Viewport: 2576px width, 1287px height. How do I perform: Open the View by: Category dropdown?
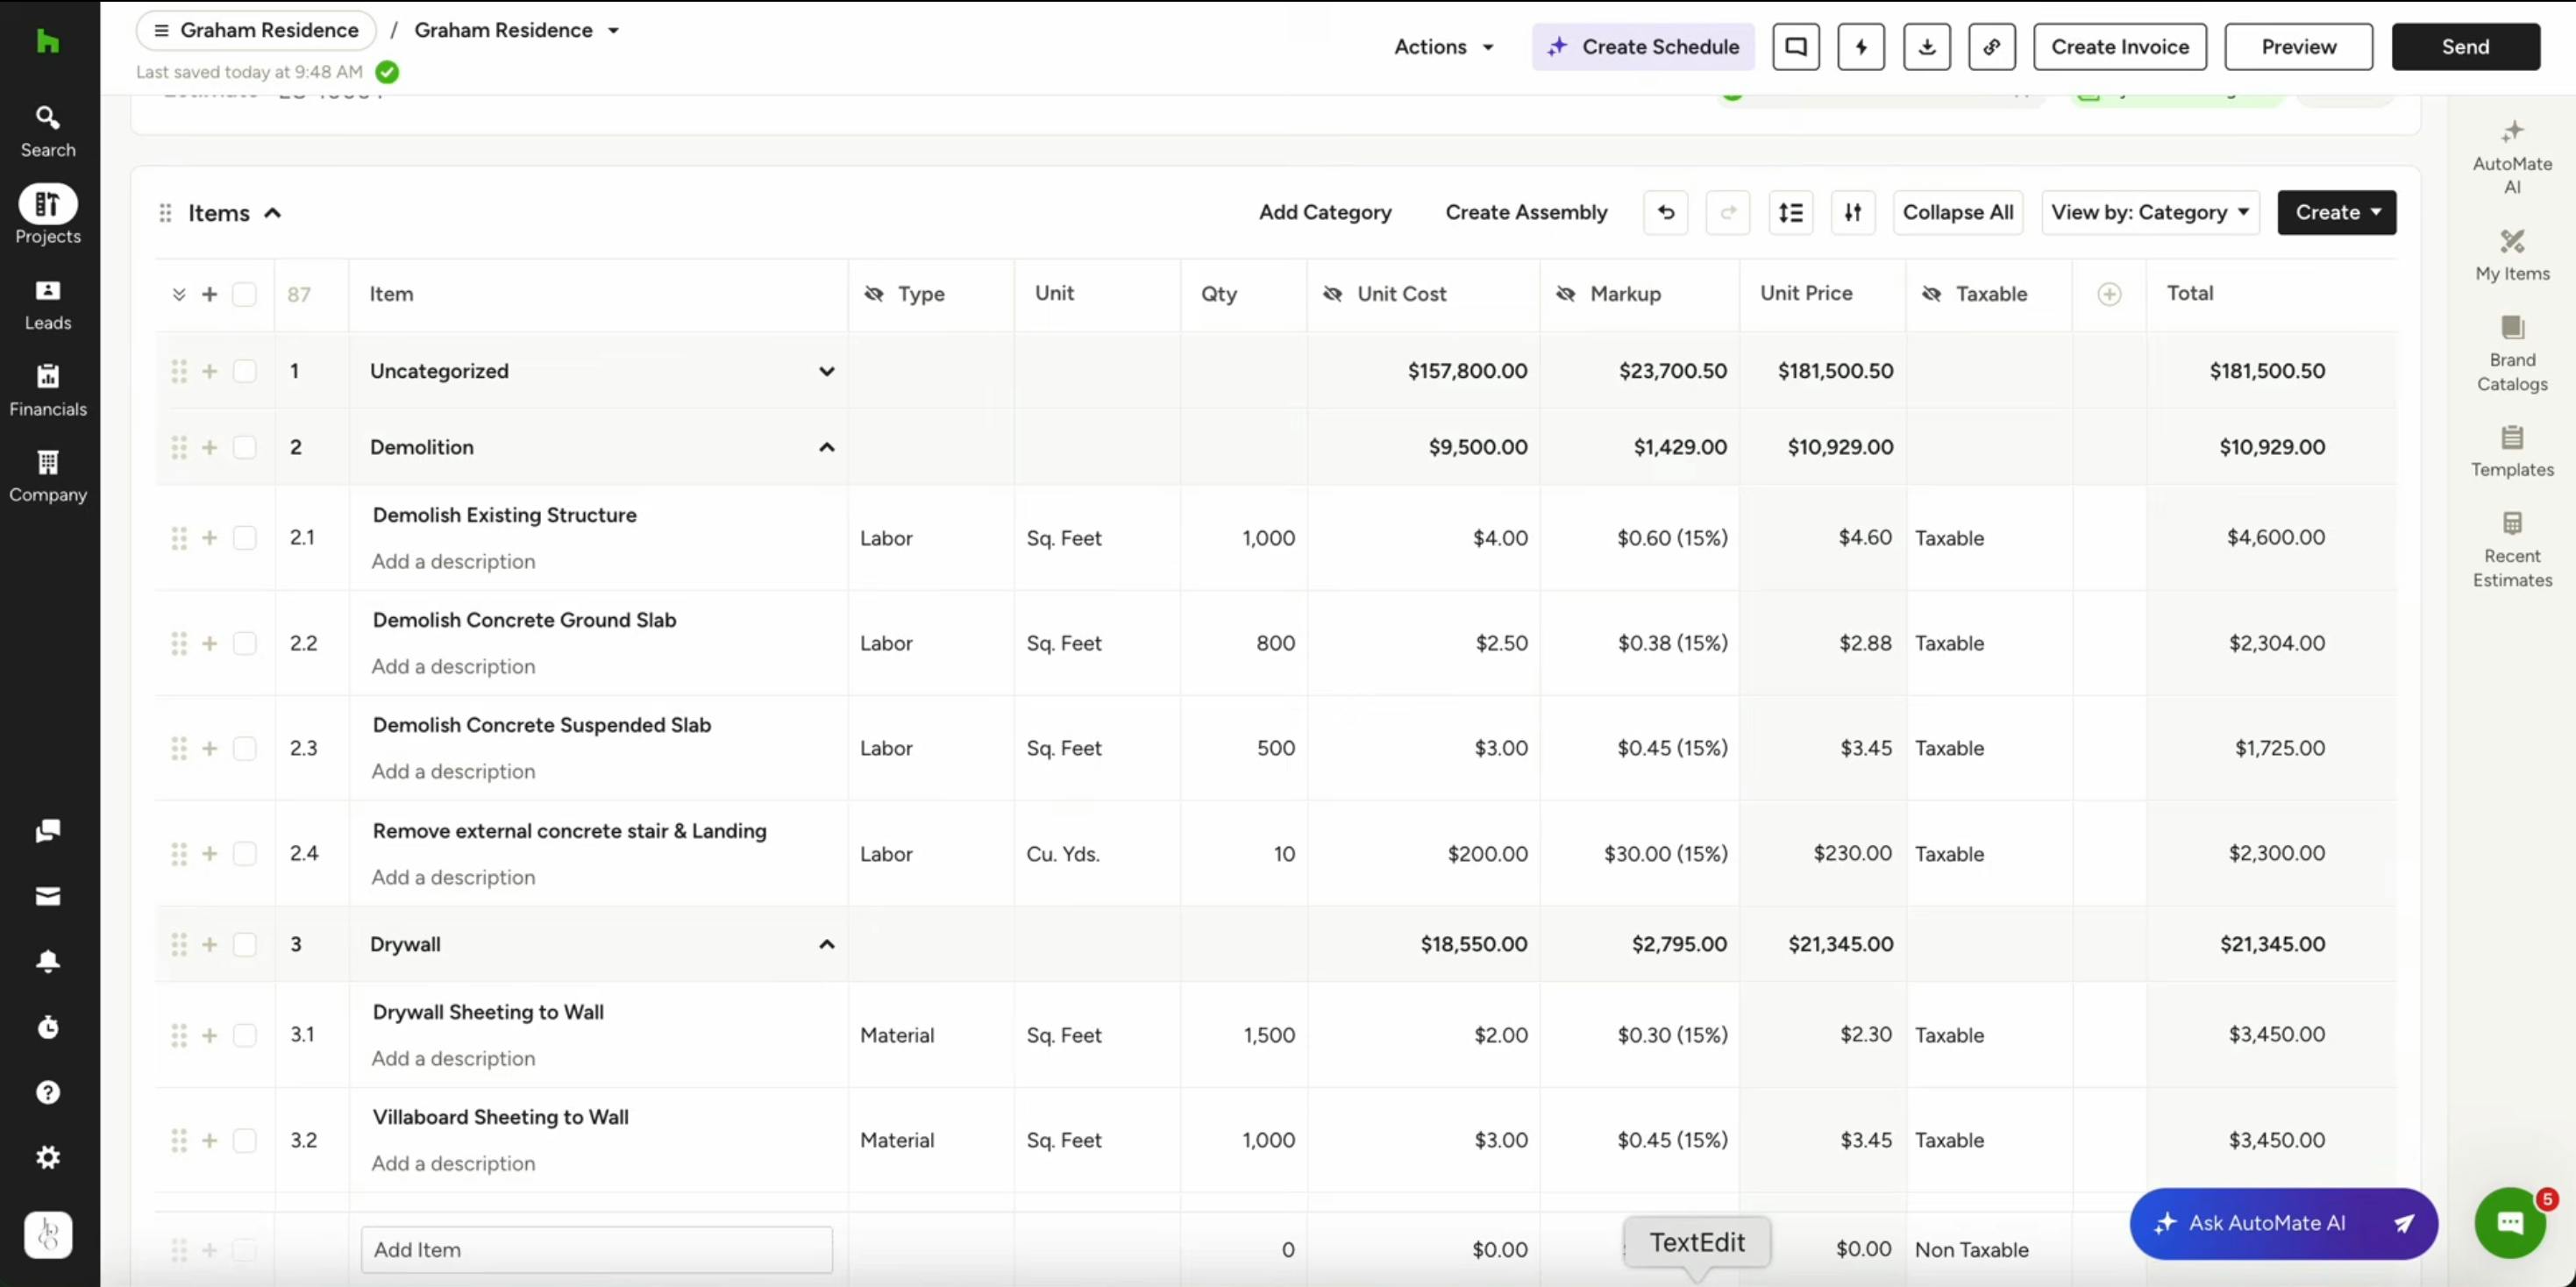pyautogui.click(x=2150, y=212)
